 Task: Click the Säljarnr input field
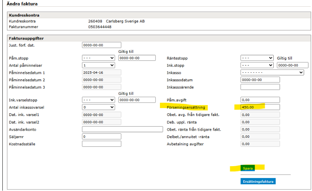point(101,137)
